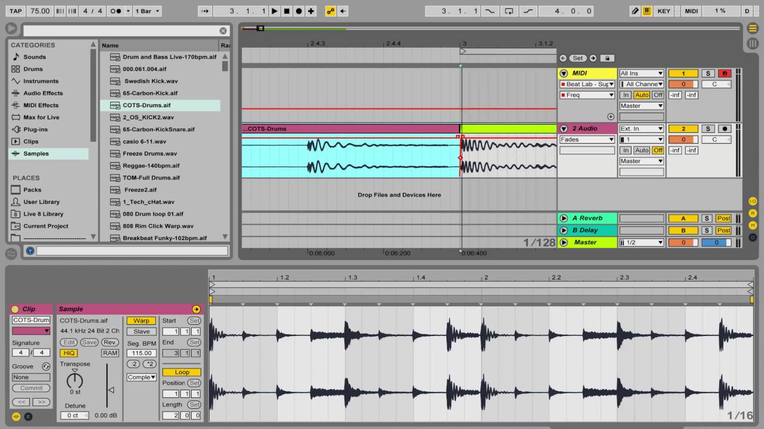
Task: Click the MIDI map mode button
Action: click(x=691, y=11)
